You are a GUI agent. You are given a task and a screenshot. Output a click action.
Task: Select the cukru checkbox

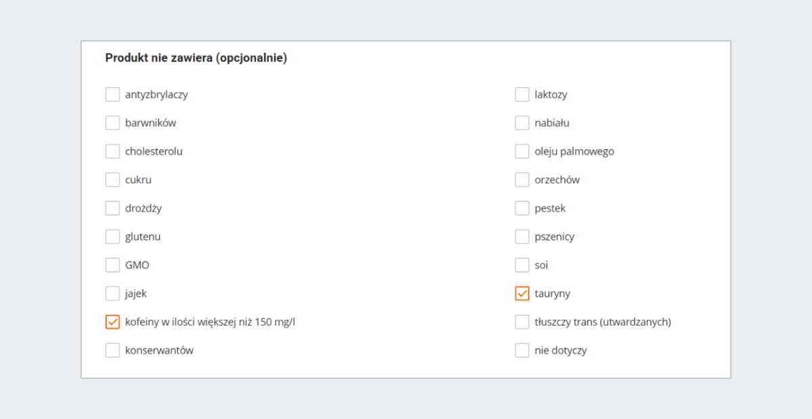(x=112, y=180)
